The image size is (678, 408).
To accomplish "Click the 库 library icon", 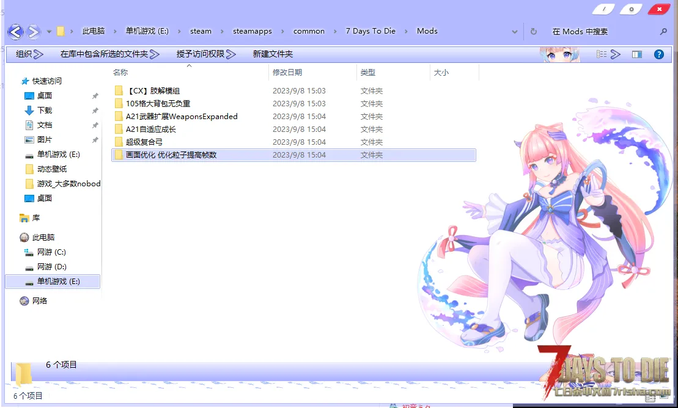I will (24, 218).
